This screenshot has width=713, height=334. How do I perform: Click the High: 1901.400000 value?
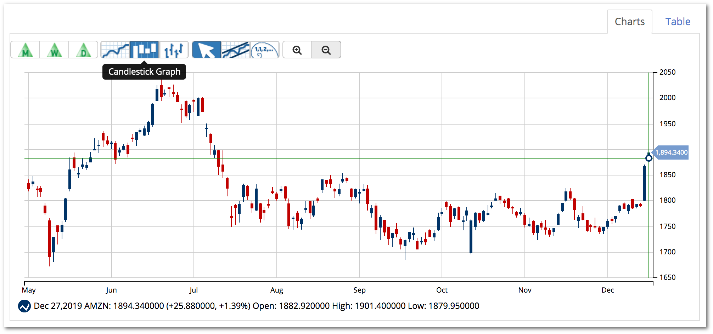click(369, 306)
